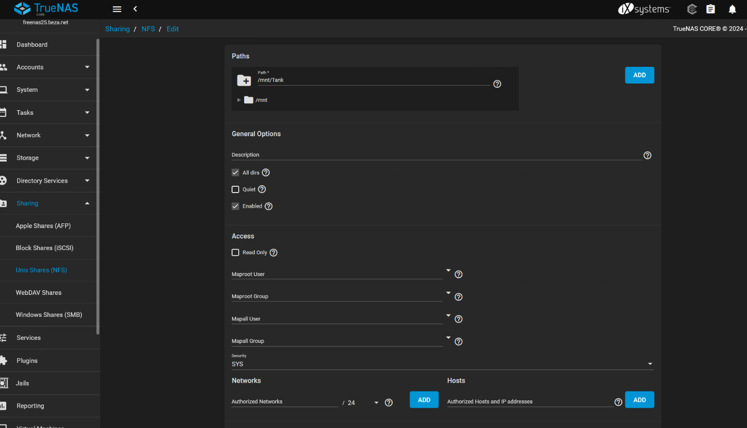Click the iXsystems logo

click(644, 9)
